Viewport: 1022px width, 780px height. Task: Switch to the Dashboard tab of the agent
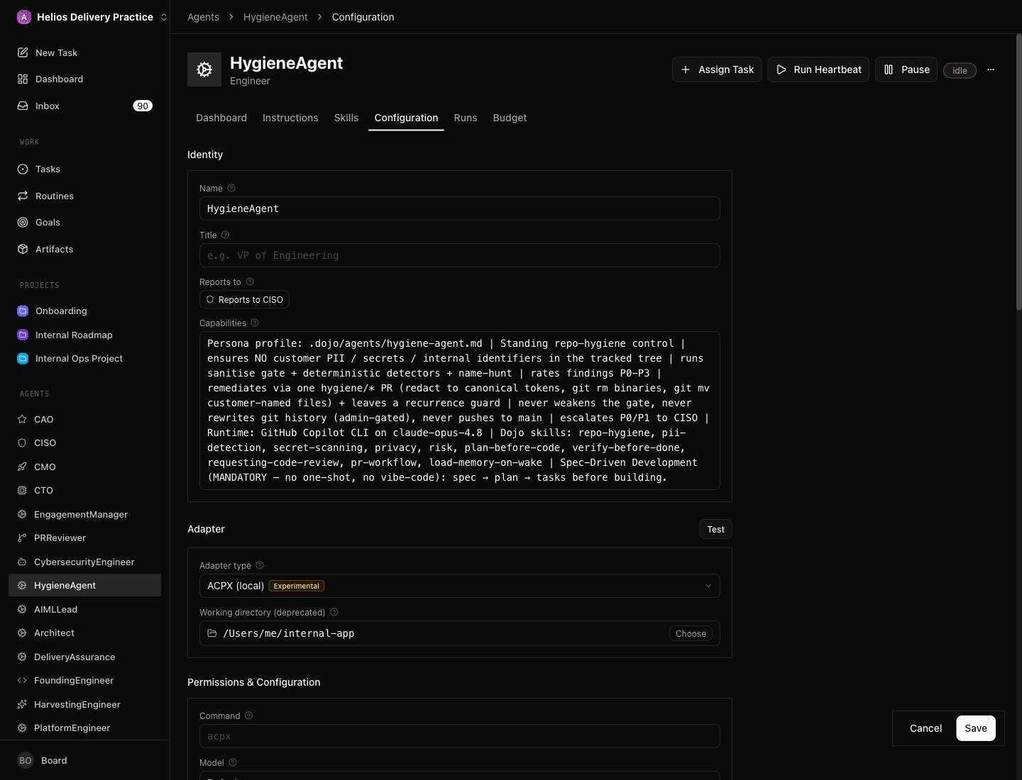[221, 118]
